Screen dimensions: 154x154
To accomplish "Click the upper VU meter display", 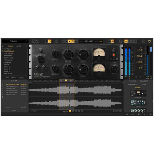I will click(99, 54).
